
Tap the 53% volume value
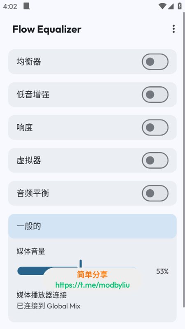(162, 271)
